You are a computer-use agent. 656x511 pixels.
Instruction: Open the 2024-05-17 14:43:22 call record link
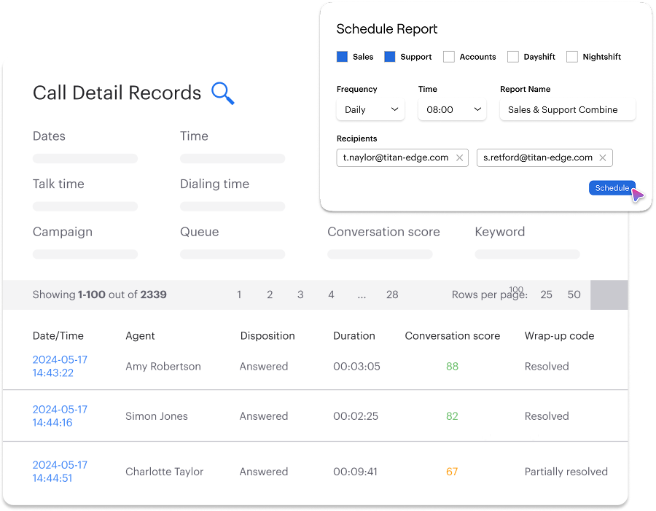(x=60, y=367)
